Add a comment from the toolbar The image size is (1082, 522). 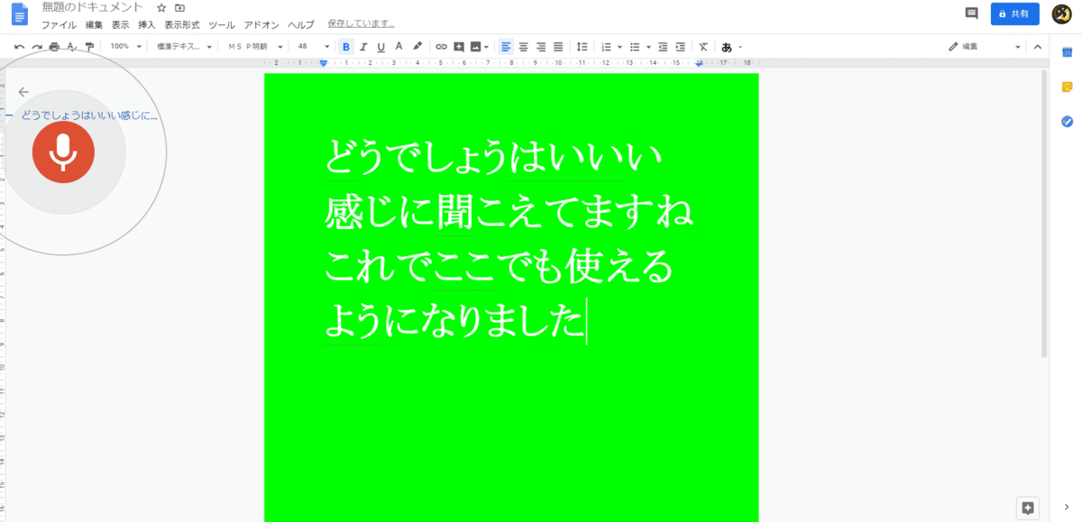[x=459, y=46]
